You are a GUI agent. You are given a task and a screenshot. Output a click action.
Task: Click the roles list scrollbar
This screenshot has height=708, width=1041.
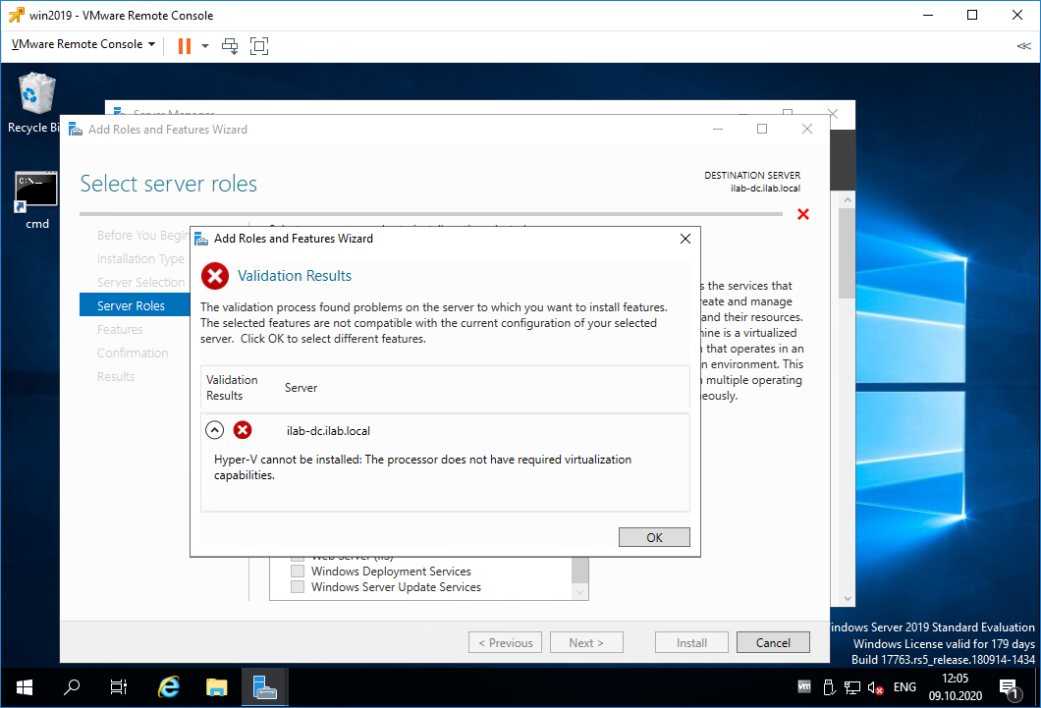(x=578, y=570)
